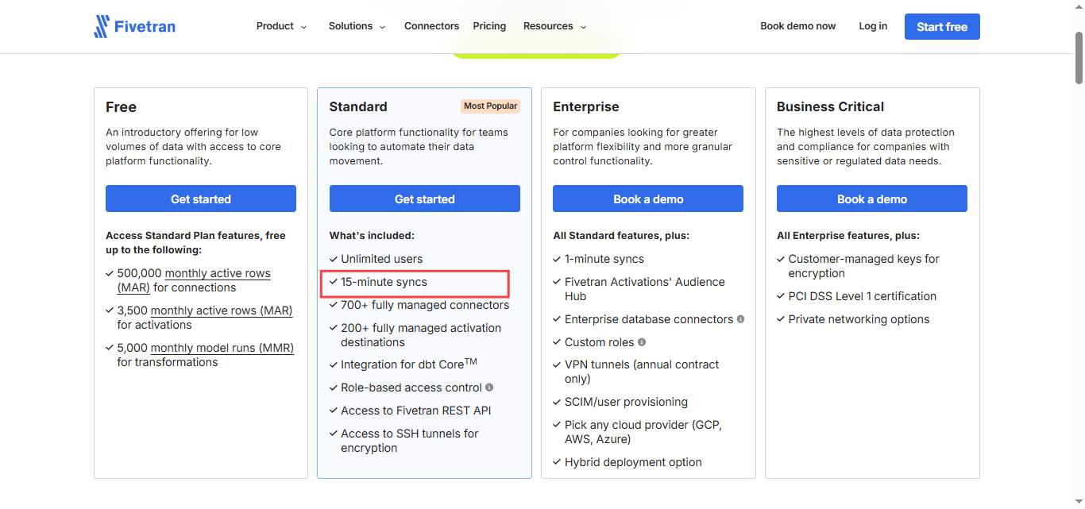The height and width of the screenshot is (509, 1085).
Task: Click 'Unlimited users' feature text
Action: pyautogui.click(x=382, y=259)
